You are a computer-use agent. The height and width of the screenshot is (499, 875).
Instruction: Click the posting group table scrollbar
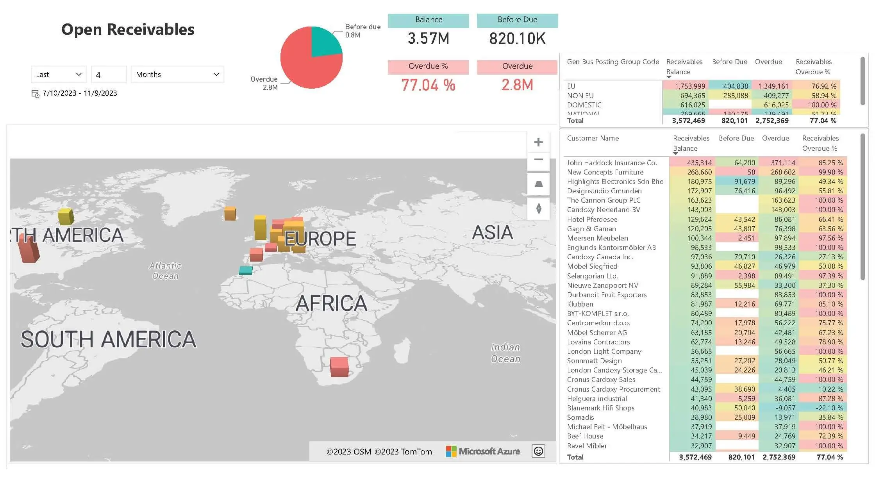coord(862,81)
